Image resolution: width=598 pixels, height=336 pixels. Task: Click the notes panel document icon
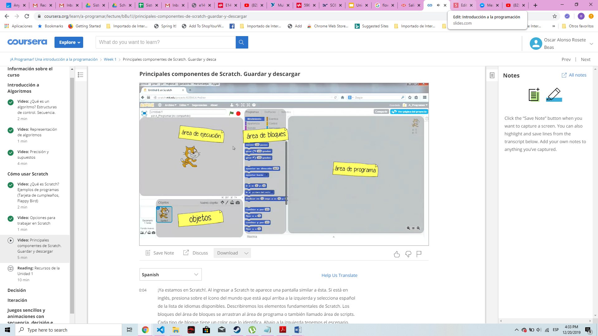pos(492,75)
